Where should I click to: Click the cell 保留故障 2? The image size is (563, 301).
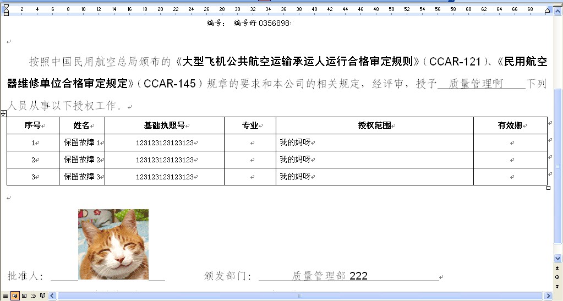[82, 160]
